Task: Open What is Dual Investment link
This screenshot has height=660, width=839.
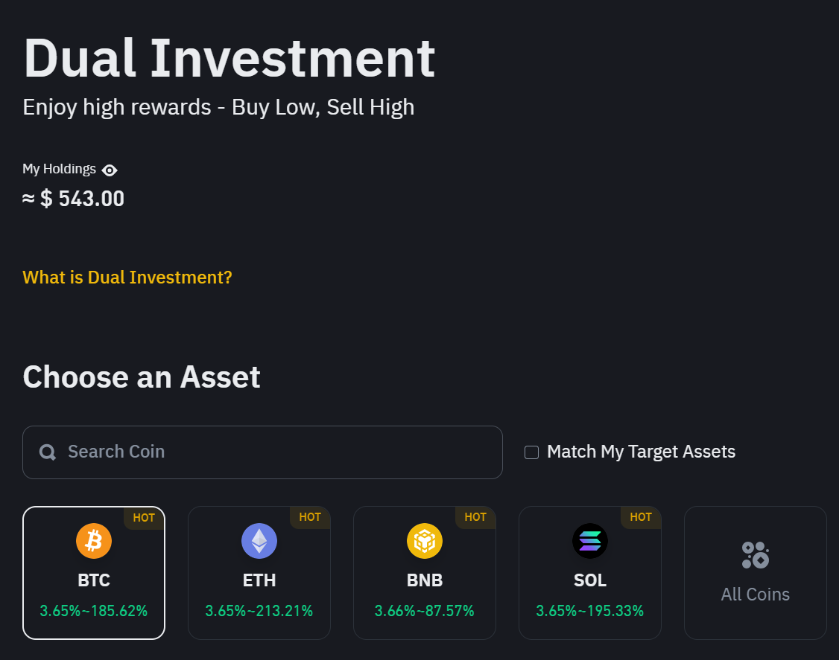Action: [127, 278]
